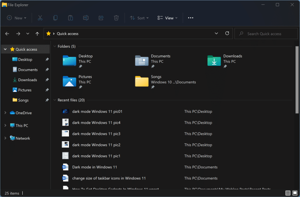Select the Documents folder tile icon
Image resolution: width=300 pixels, height=197 pixels.
coord(141,61)
